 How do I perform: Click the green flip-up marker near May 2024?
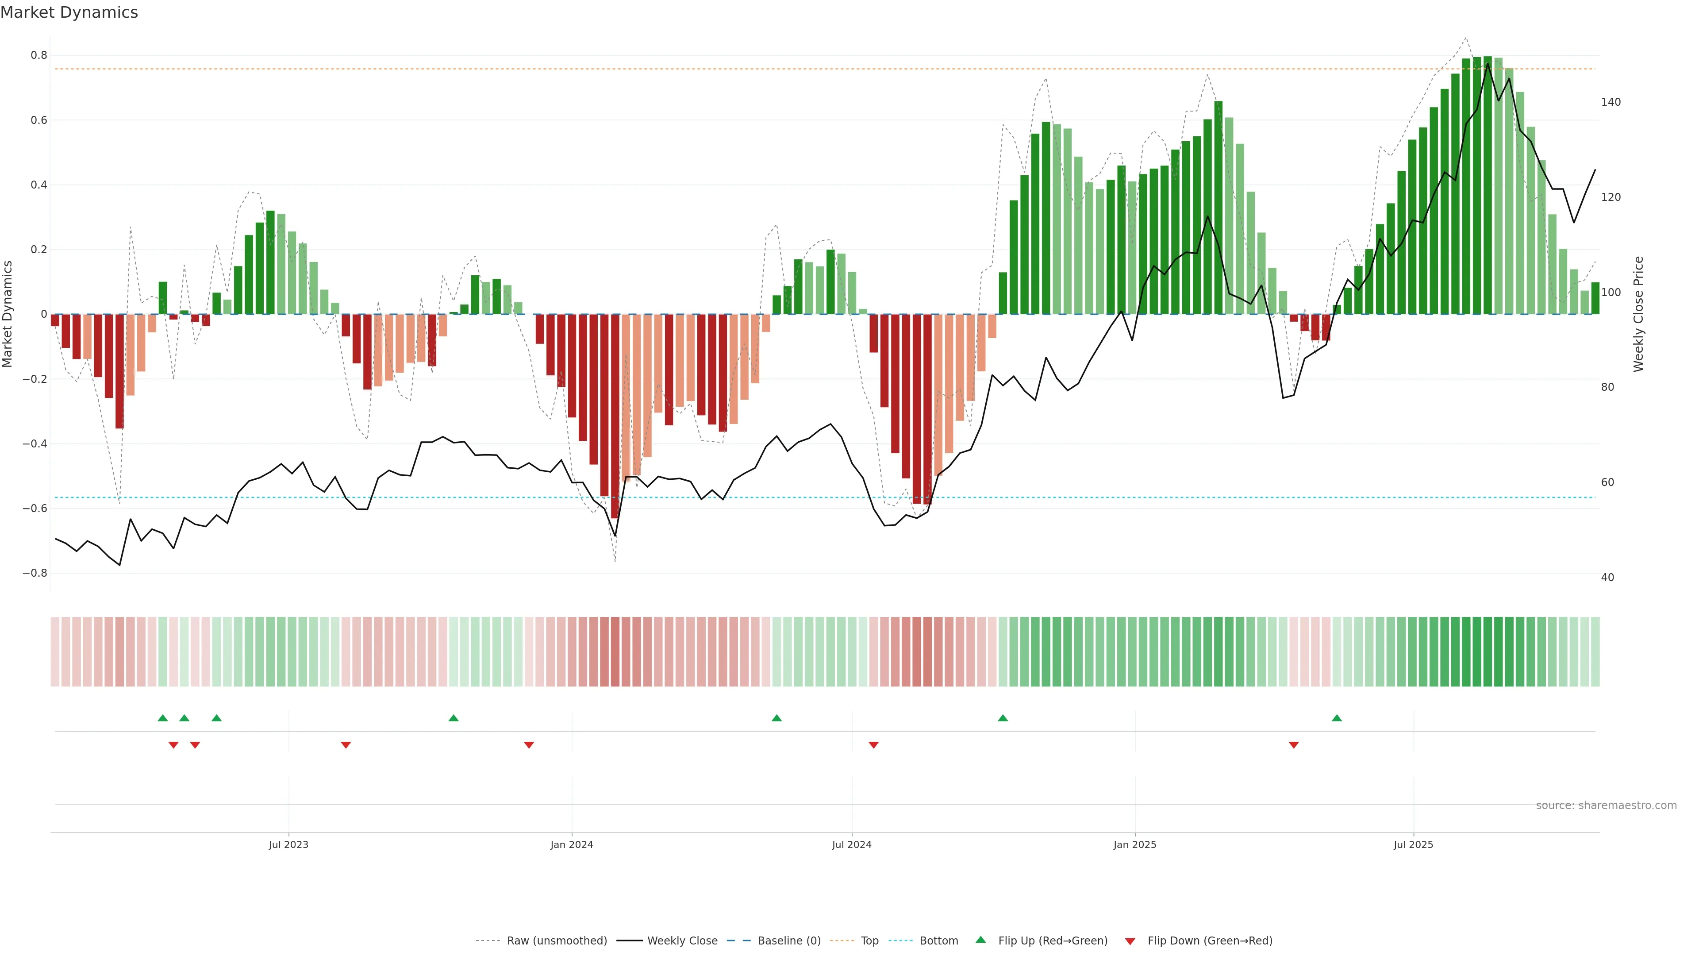[776, 718]
